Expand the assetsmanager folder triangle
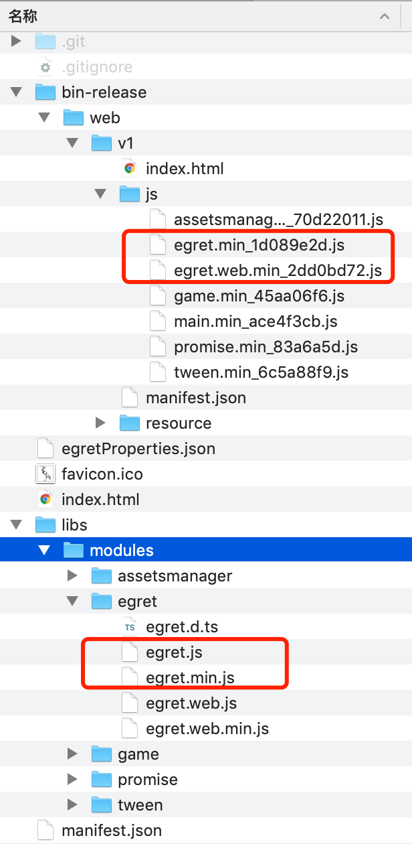412x844 pixels. click(73, 576)
